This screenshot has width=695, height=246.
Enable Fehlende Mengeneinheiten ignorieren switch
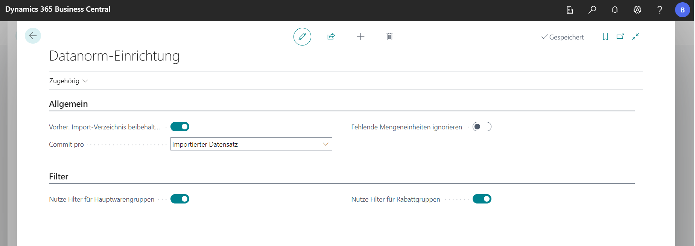coord(482,127)
